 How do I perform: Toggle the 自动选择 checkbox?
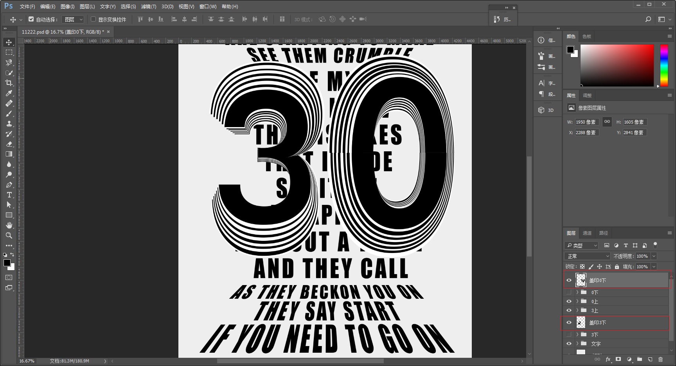click(31, 19)
